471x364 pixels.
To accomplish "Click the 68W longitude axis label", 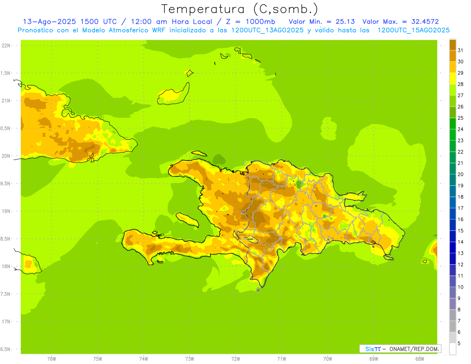I will tap(420, 359).
